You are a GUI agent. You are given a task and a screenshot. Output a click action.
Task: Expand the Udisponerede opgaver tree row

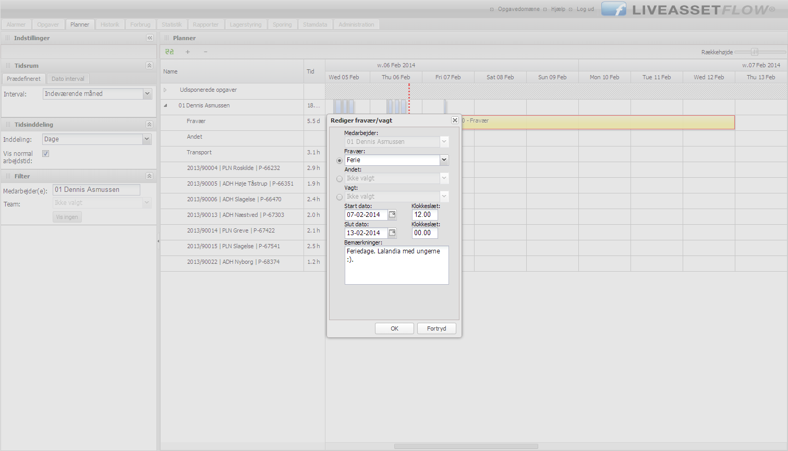pyautogui.click(x=165, y=90)
